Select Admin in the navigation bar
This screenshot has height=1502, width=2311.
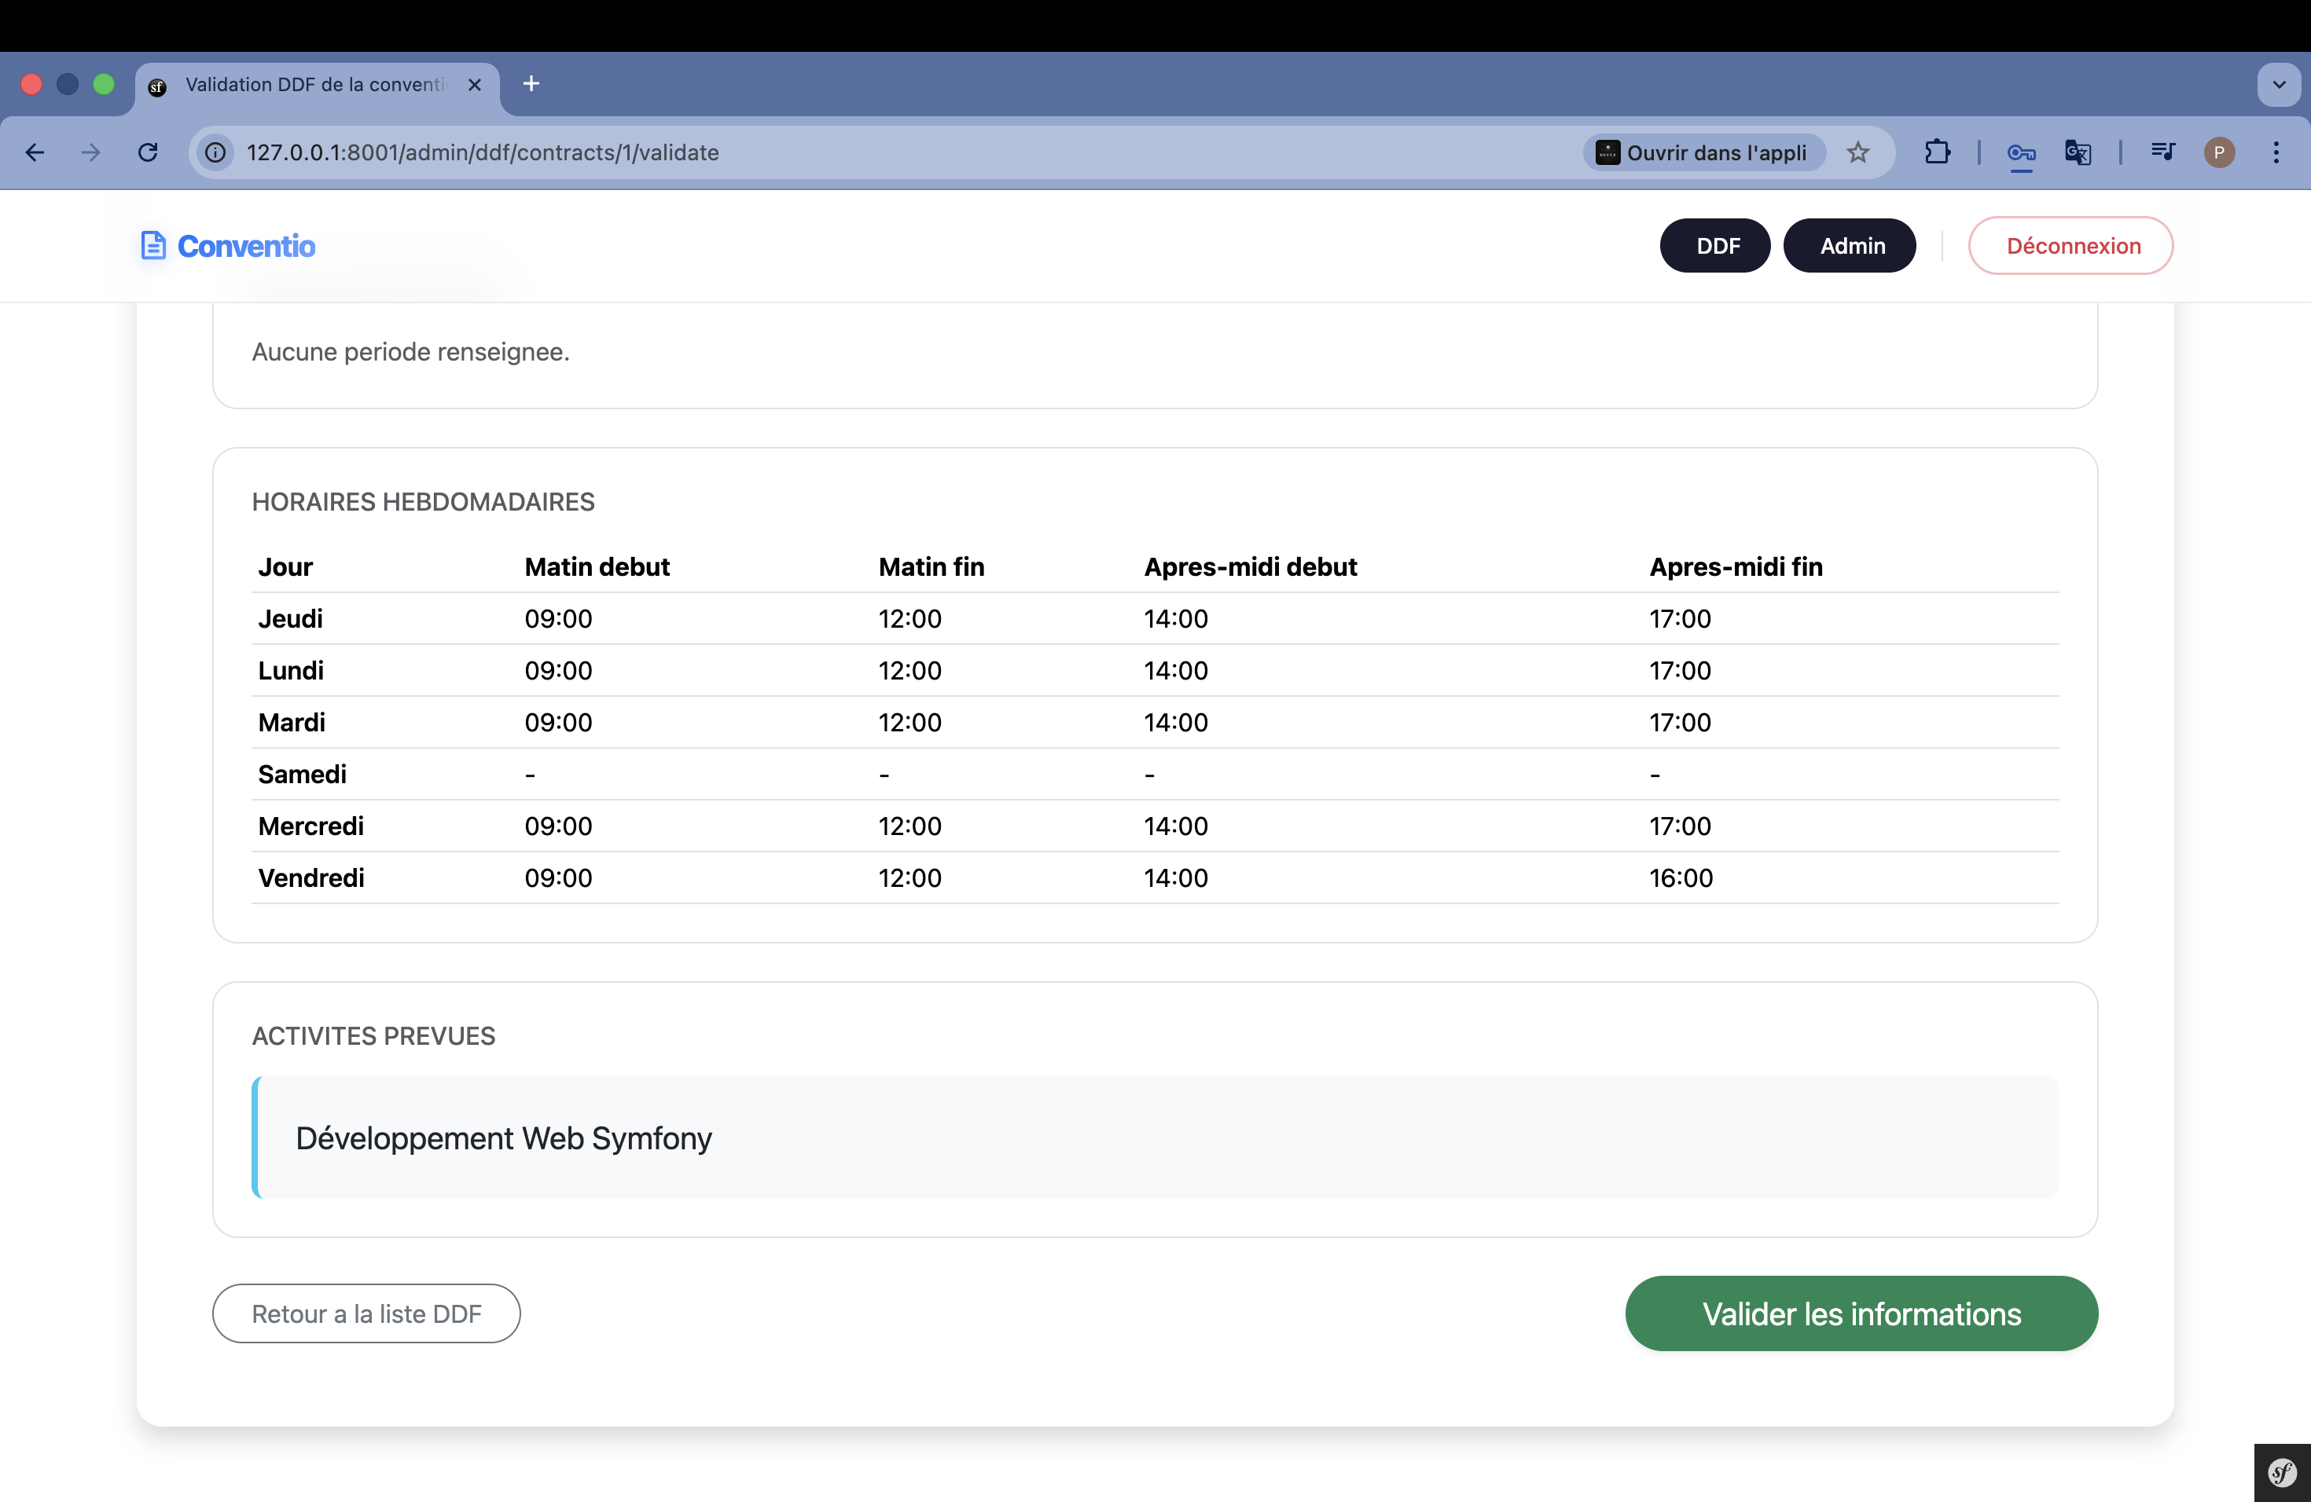pyautogui.click(x=1849, y=245)
